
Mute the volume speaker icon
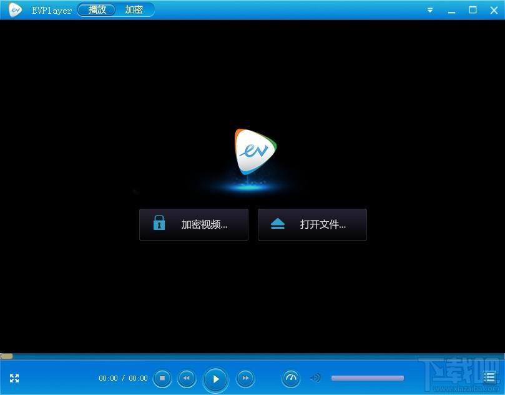pyautogui.click(x=315, y=378)
